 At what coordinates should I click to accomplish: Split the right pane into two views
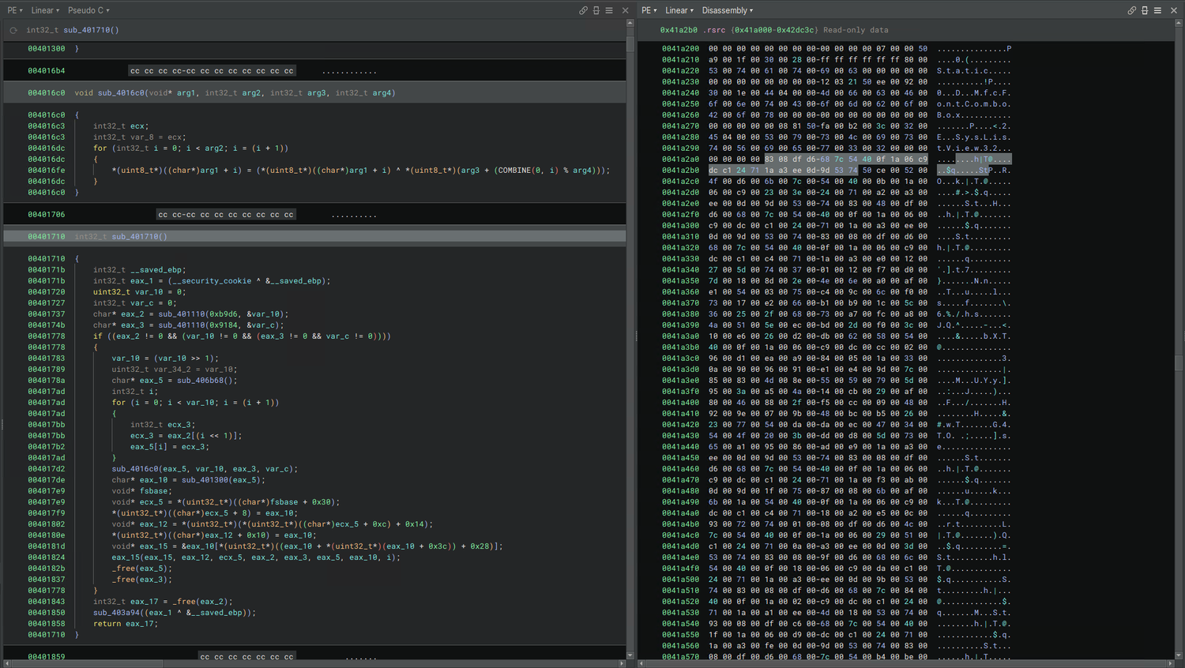tap(1145, 10)
